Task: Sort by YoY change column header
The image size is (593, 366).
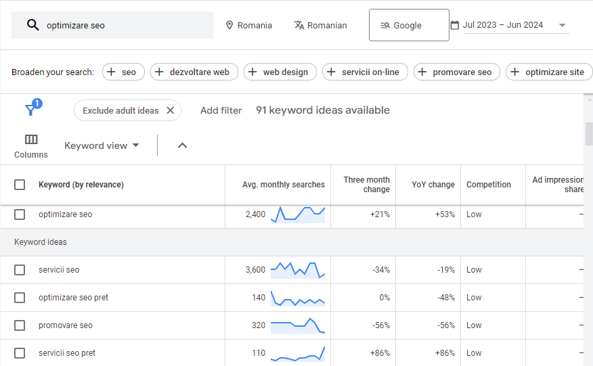Action: [x=433, y=185]
